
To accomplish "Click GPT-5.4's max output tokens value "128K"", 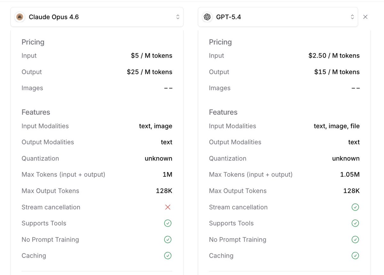I will click(x=351, y=191).
